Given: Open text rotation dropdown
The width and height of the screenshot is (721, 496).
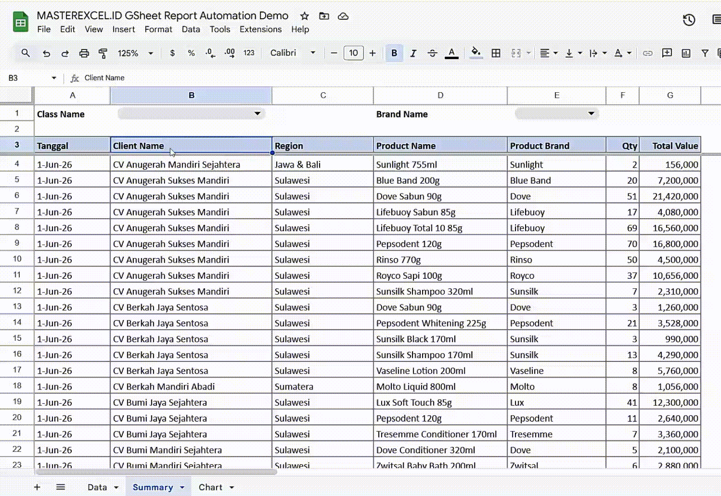Looking at the screenshot, I should 623,53.
